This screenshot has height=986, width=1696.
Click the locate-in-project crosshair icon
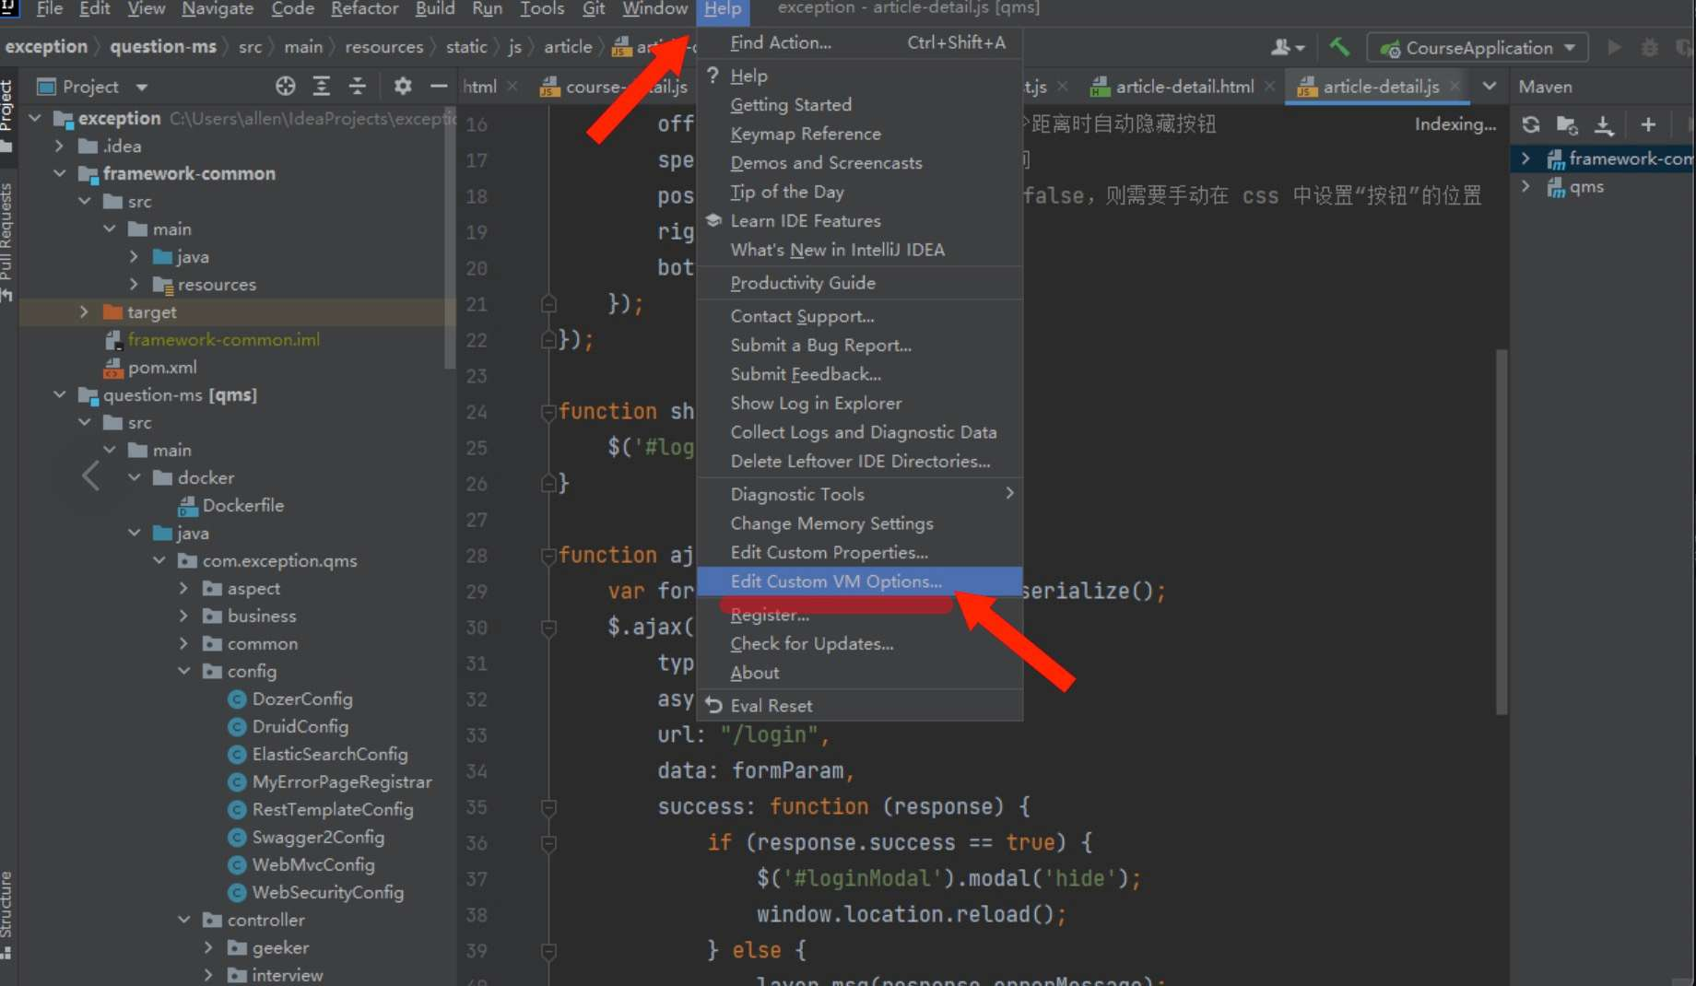pos(286,87)
